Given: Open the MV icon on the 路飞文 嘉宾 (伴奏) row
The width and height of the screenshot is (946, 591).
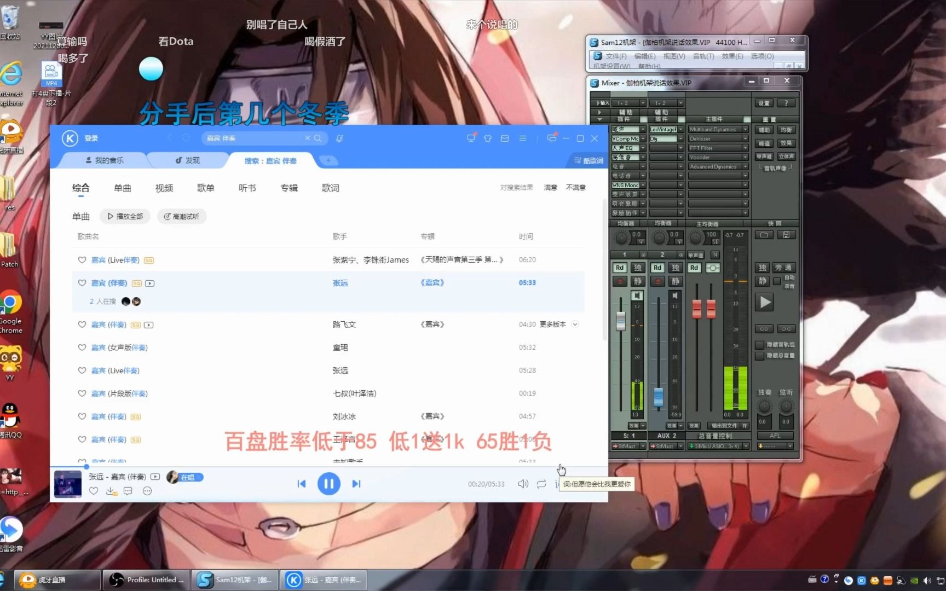Looking at the screenshot, I should coord(148,325).
